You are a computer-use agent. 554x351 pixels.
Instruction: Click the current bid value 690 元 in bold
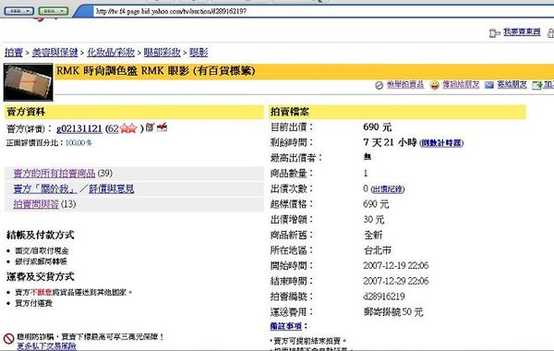pyautogui.click(x=378, y=127)
